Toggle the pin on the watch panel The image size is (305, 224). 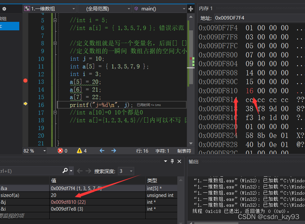pos(172,161)
